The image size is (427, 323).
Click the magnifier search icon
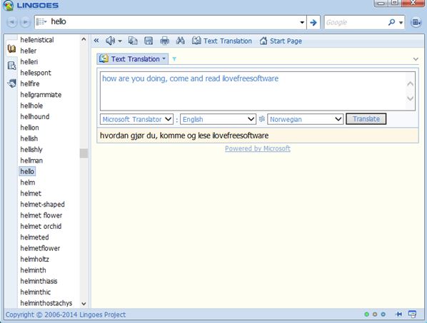(x=391, y=22)
